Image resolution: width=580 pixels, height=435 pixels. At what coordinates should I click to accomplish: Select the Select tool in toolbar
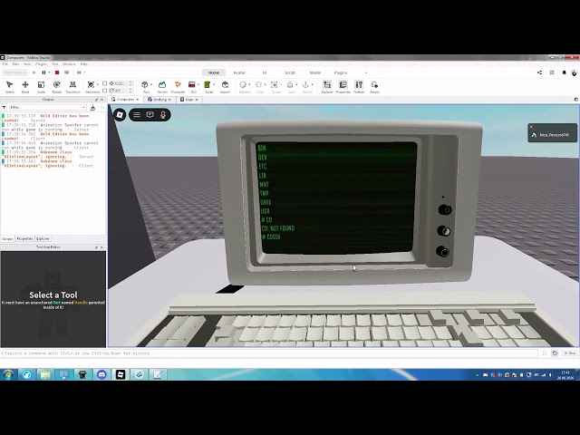[10, 87]
